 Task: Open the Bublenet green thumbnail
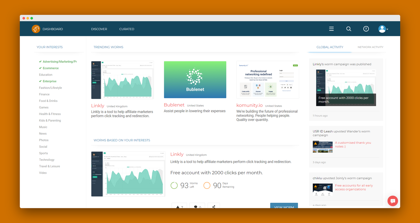pos(195,80)
